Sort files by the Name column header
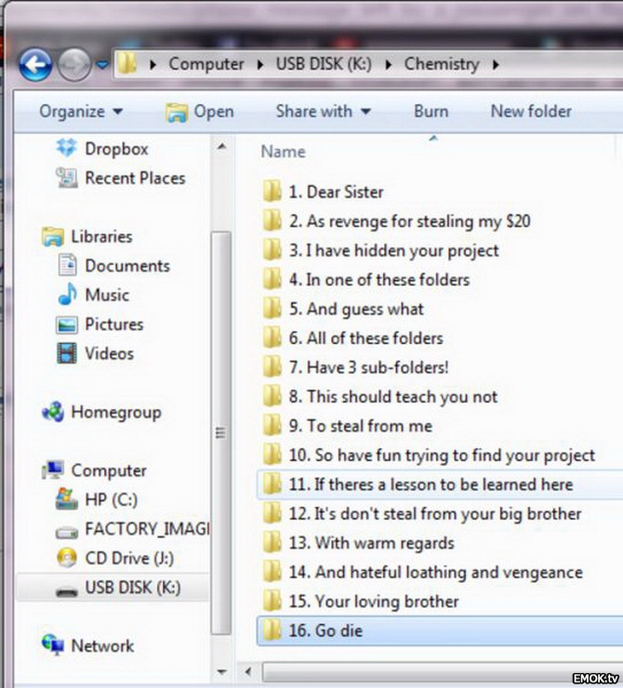623x688 pixels. [x=283, y=152]
